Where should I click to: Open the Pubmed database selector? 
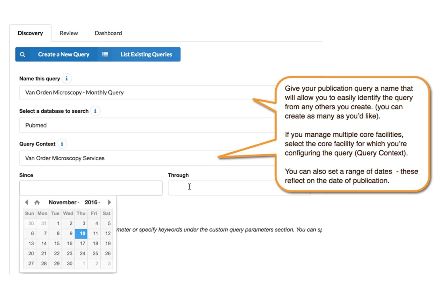pyautogui.click(x=145, y=125)
